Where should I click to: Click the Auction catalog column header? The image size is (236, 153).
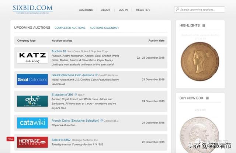(62, 41)
